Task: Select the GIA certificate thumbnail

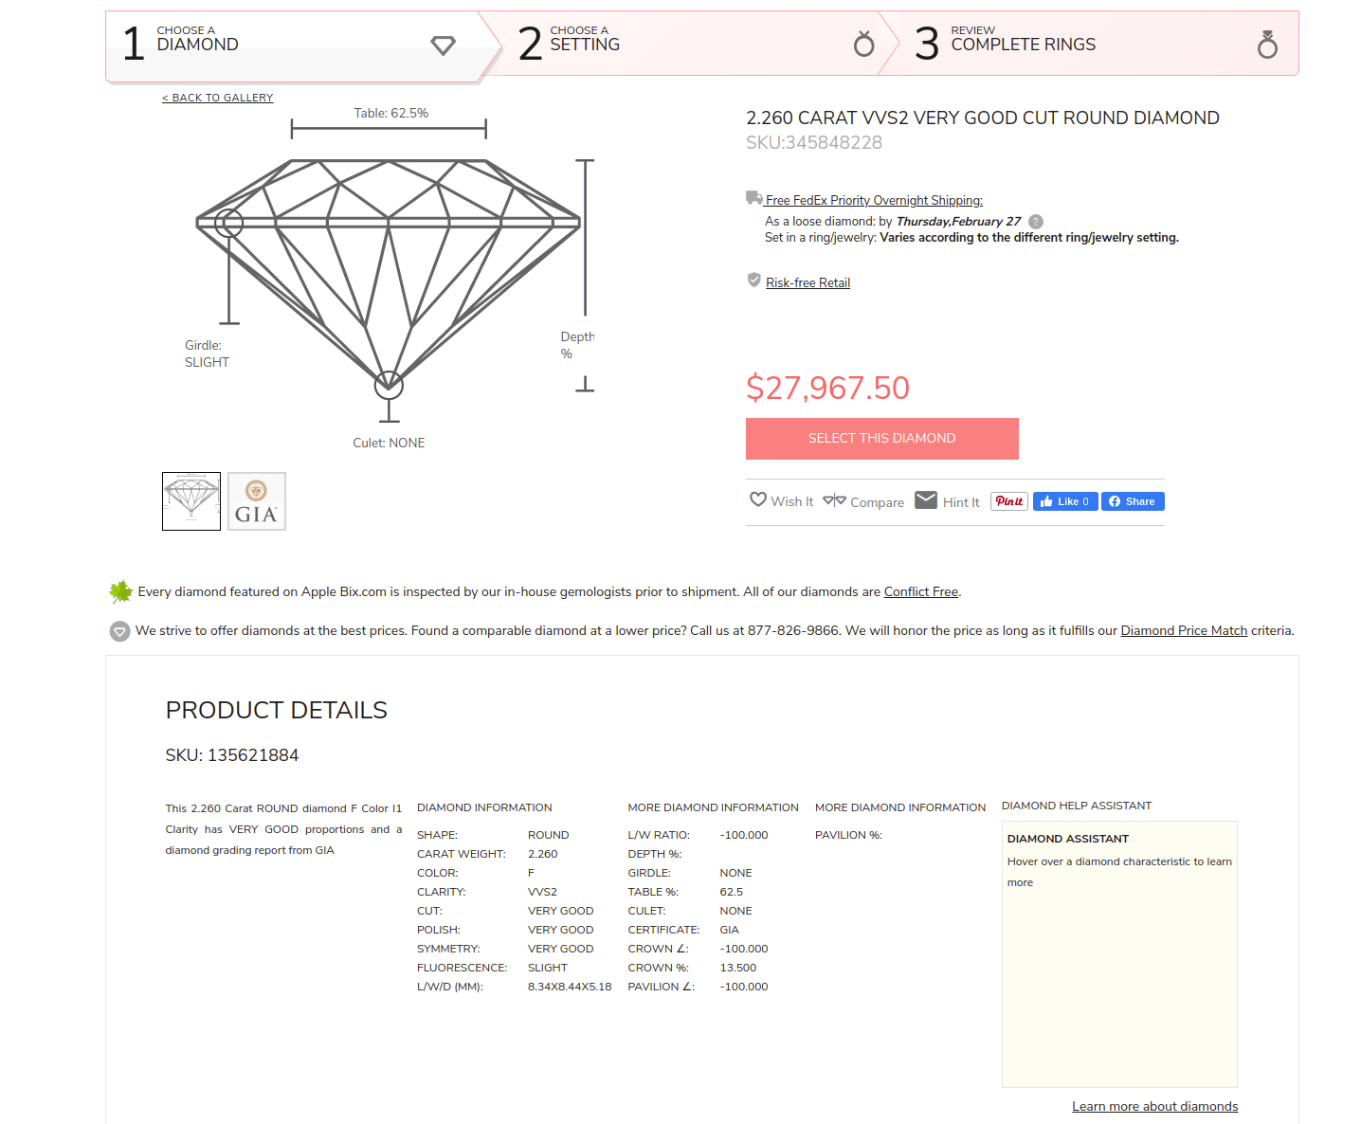Action: 257,501
